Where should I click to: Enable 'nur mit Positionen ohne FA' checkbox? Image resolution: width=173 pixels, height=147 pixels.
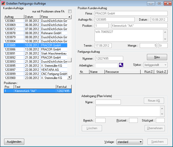[70, 11]
